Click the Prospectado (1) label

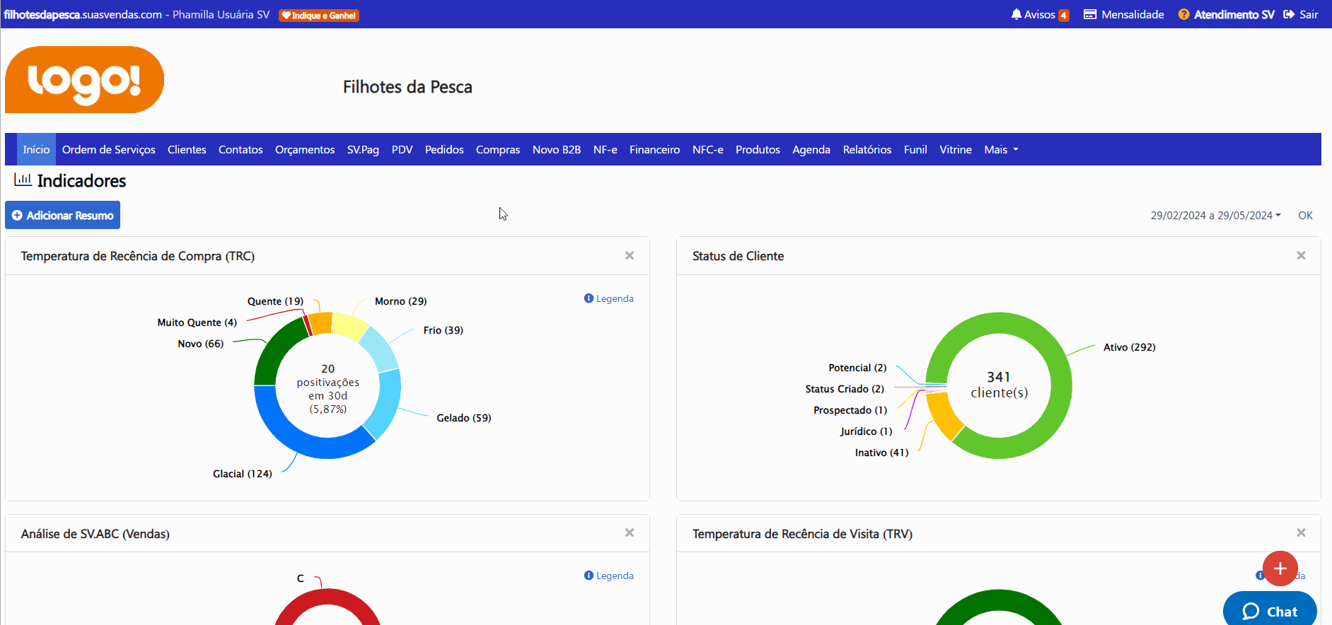tap(850, 410)
